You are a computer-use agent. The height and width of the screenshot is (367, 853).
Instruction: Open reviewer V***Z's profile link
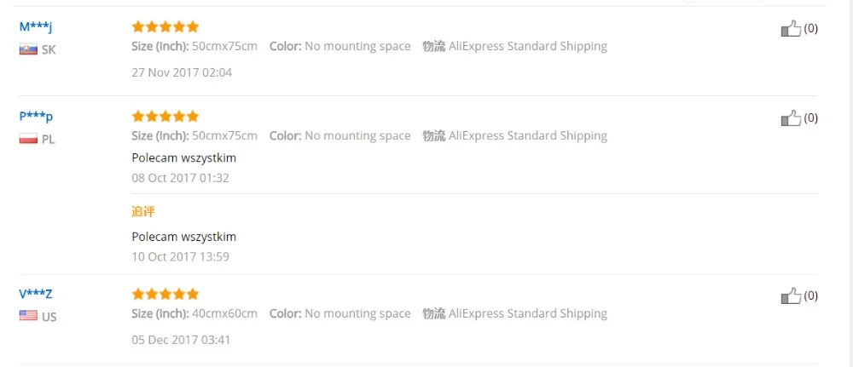[x=36, y=295]
